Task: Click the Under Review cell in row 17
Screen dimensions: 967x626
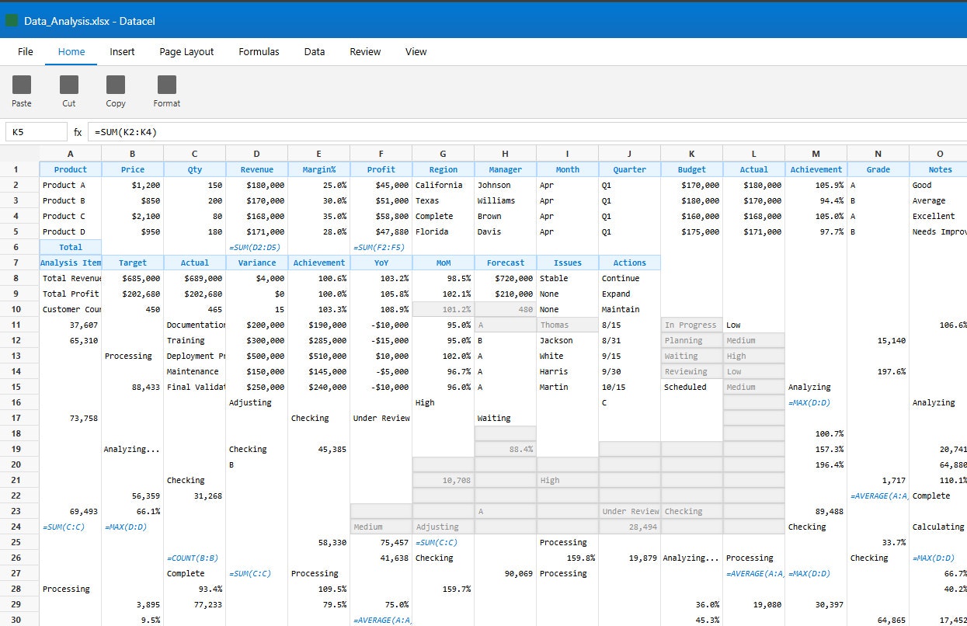Action: click(381, 418)
